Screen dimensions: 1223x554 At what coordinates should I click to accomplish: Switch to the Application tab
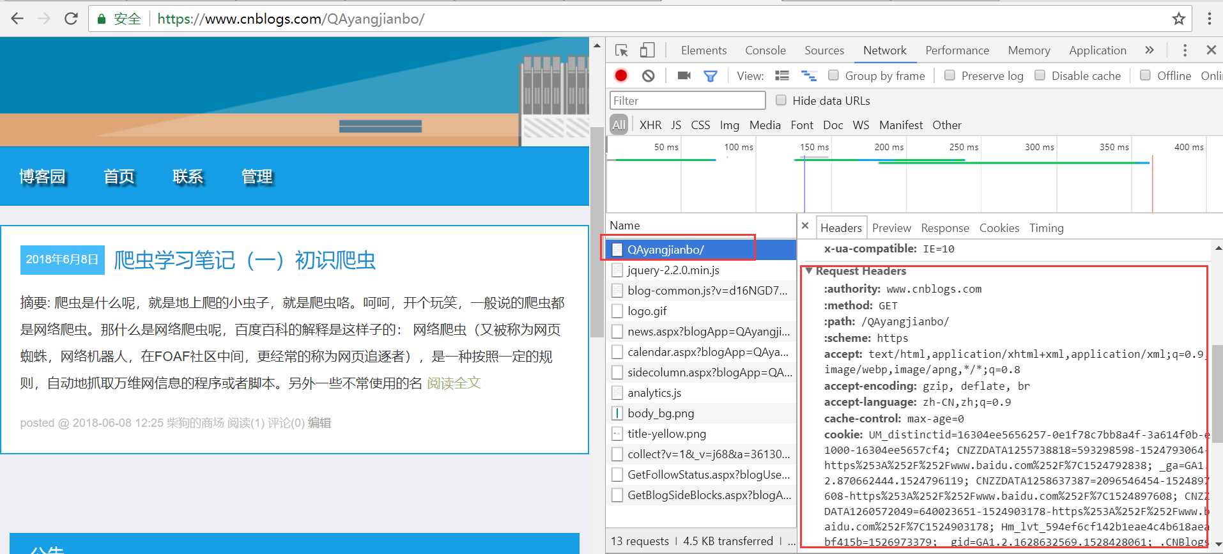tap(1098, 50)
